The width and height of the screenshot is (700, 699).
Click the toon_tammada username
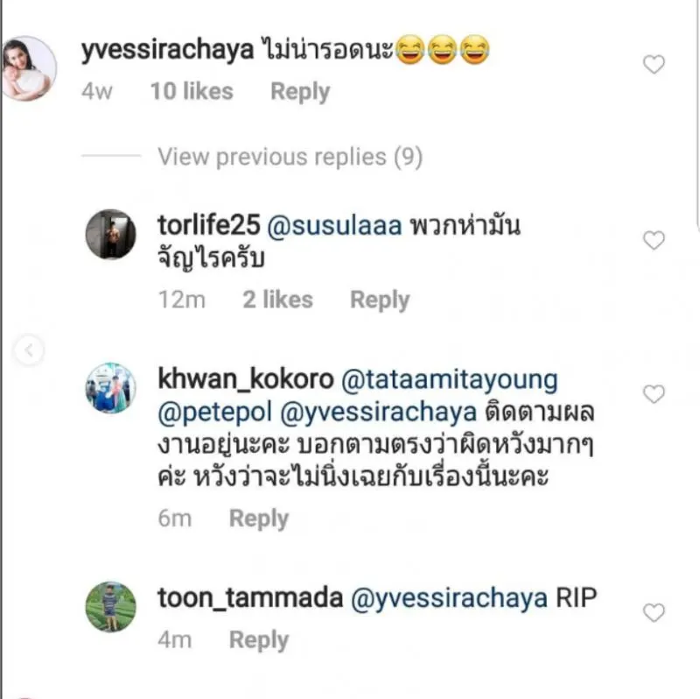pyautogui.click(x=249, y=598)
